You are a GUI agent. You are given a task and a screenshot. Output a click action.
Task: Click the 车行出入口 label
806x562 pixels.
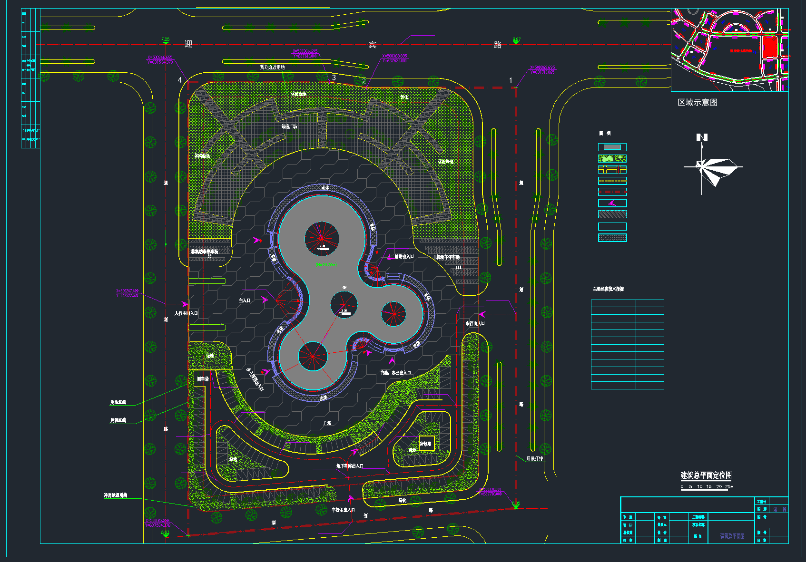point(475,323)
